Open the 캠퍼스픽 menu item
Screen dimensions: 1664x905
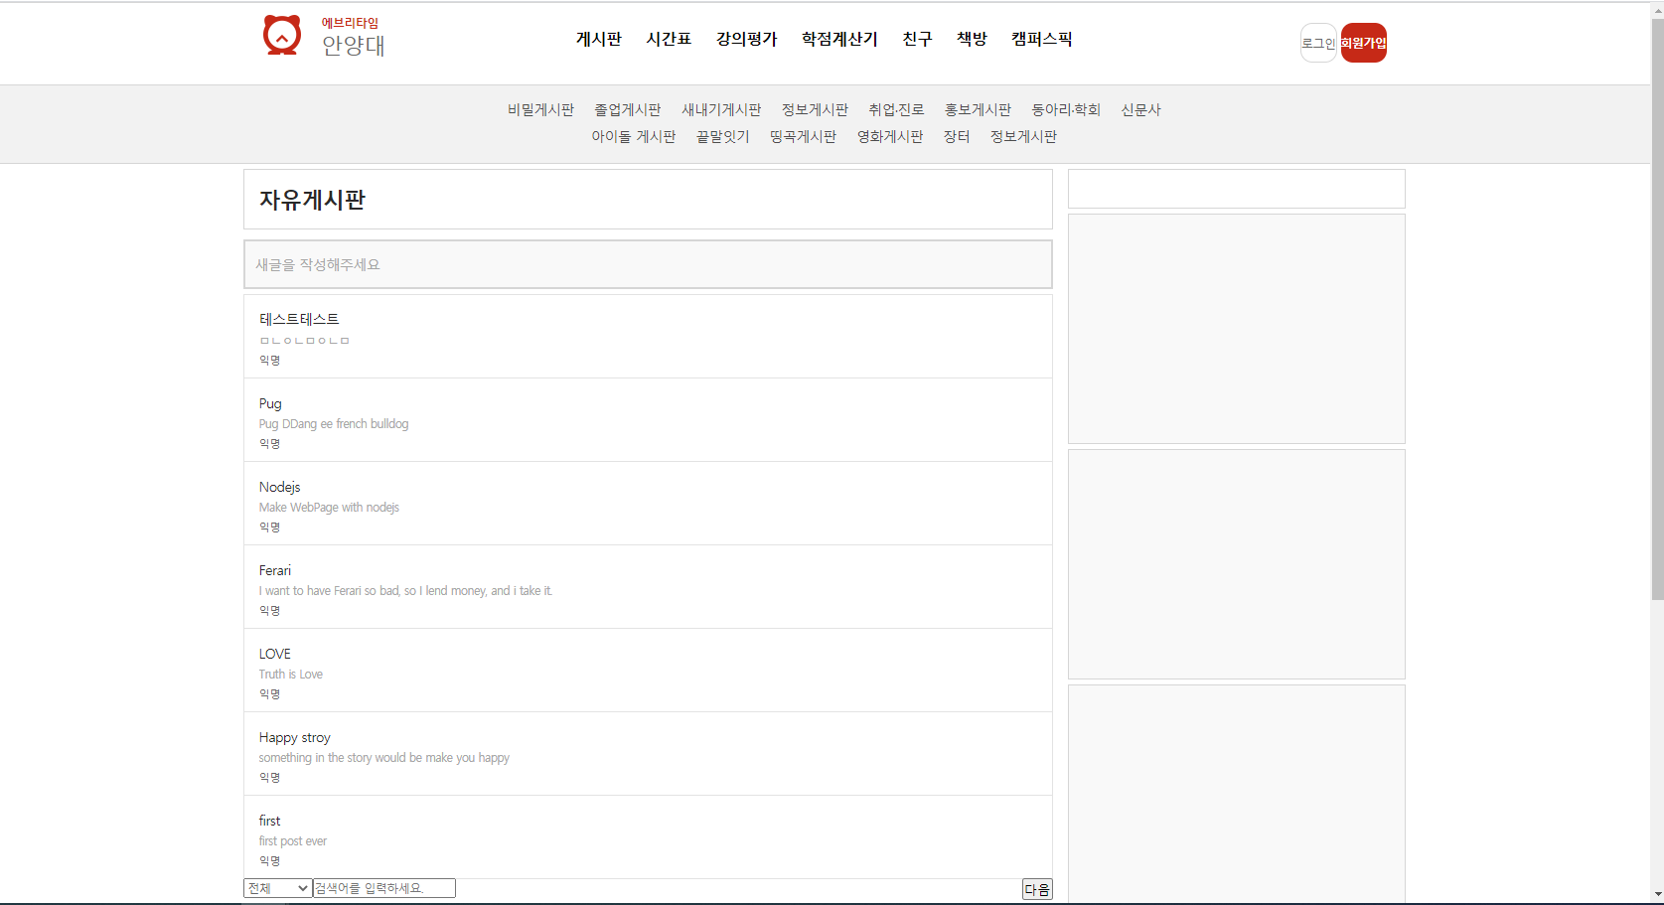pyautogui.click(x=1041, y=39)
